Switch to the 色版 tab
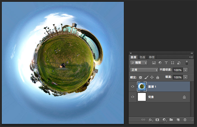This screenshot has height=127, width=197. [143, 57]
